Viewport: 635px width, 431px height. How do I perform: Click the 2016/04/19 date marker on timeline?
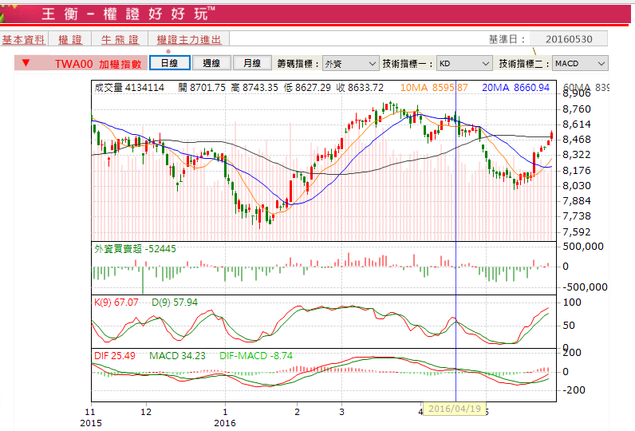coord(453,408)
